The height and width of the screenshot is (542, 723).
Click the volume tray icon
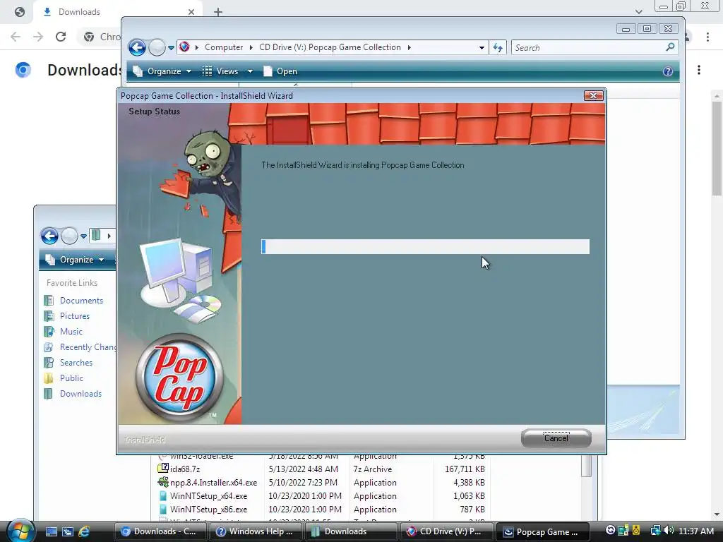[669, 531]
